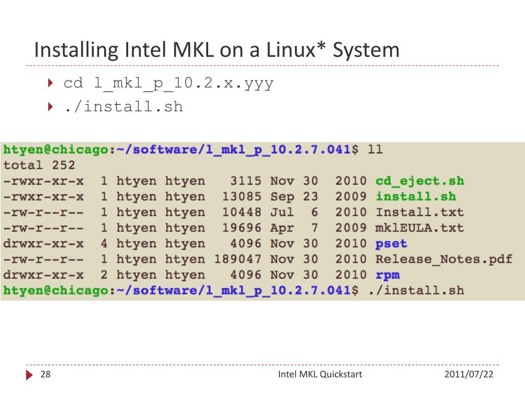Viewport: 525px width, 394px height.
Task: Click the file size '13085'
Action: (x=242, y=196)
